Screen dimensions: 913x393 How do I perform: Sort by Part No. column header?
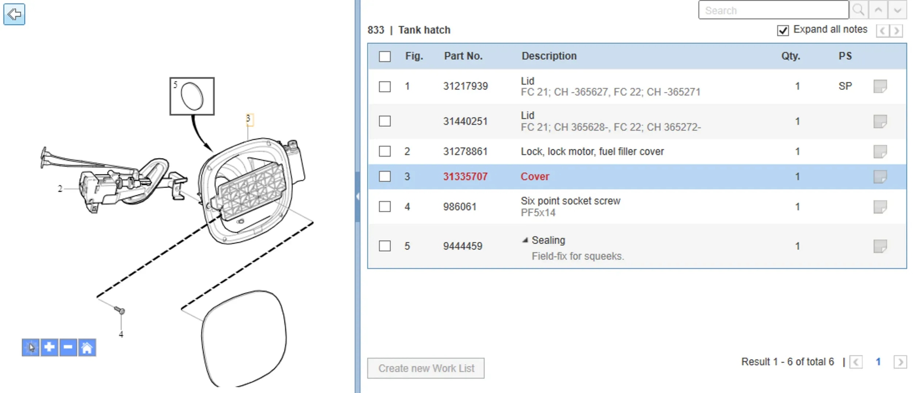tap(463, 56)
